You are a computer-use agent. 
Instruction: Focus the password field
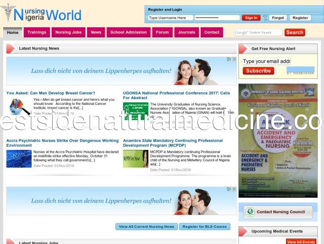[217, 18]
